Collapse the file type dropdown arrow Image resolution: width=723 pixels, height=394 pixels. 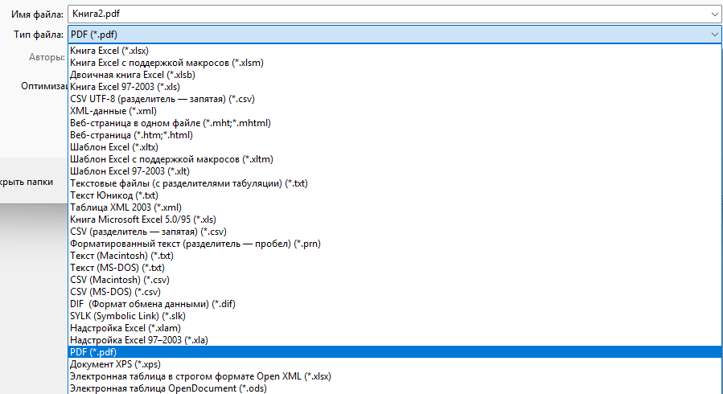pyautogui.click(x=714, y=35)
